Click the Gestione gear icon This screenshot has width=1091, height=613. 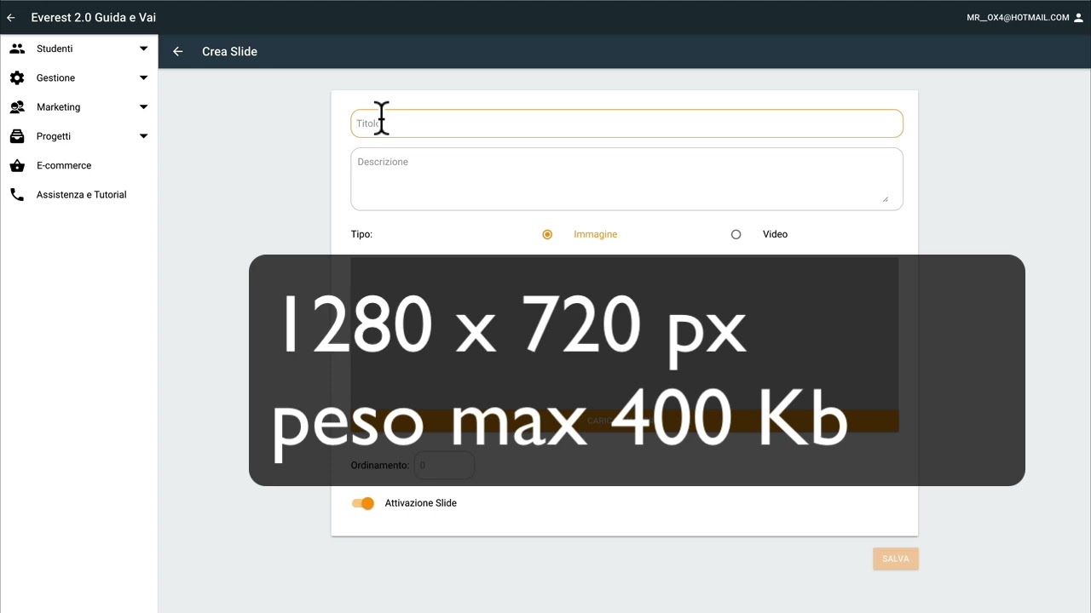click(x=17, y=78)
